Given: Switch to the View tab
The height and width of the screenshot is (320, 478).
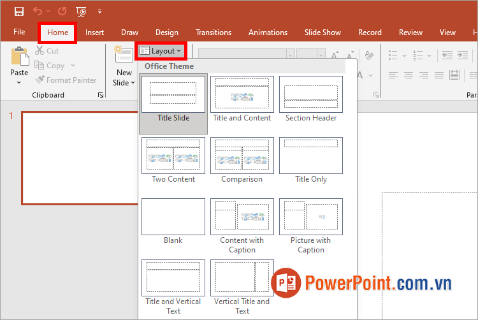Looking at the screenshot, I should click(x=447, y=33).
